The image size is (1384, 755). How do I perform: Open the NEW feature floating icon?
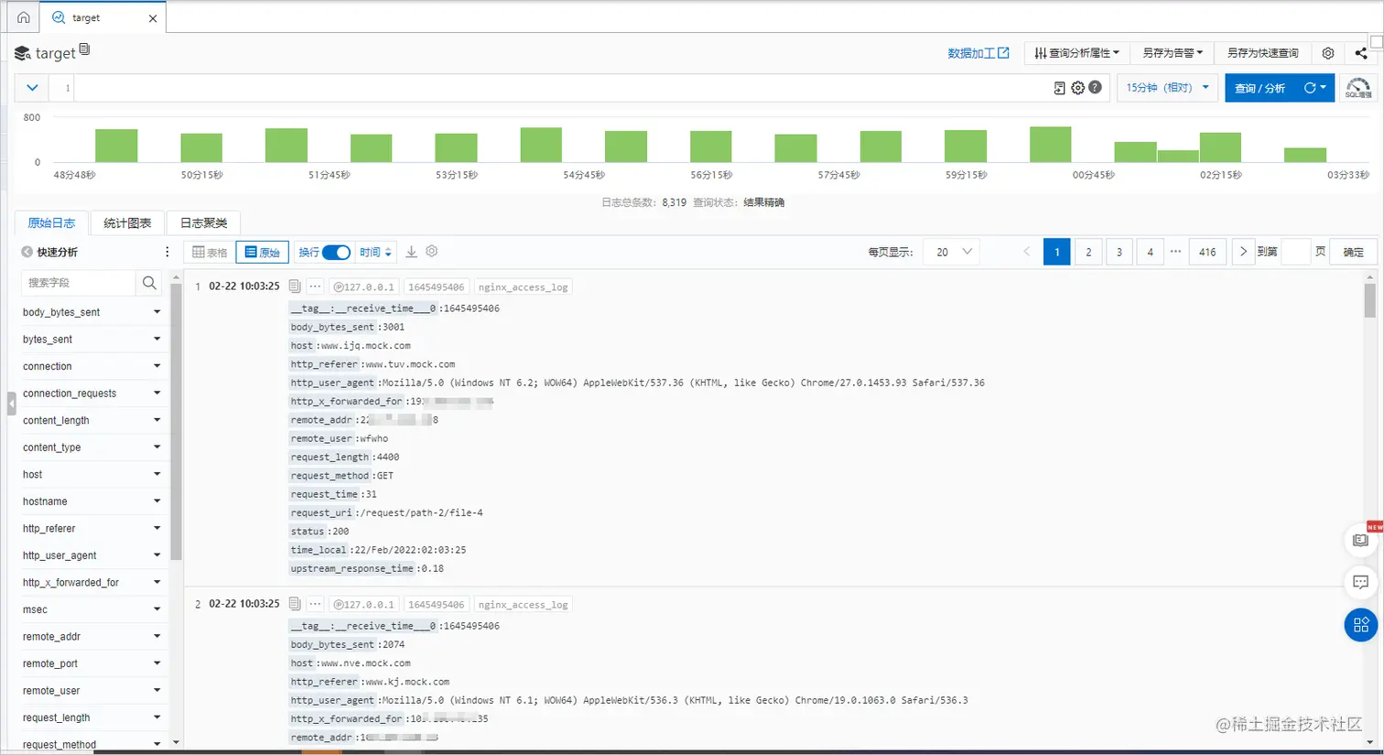1361,539
